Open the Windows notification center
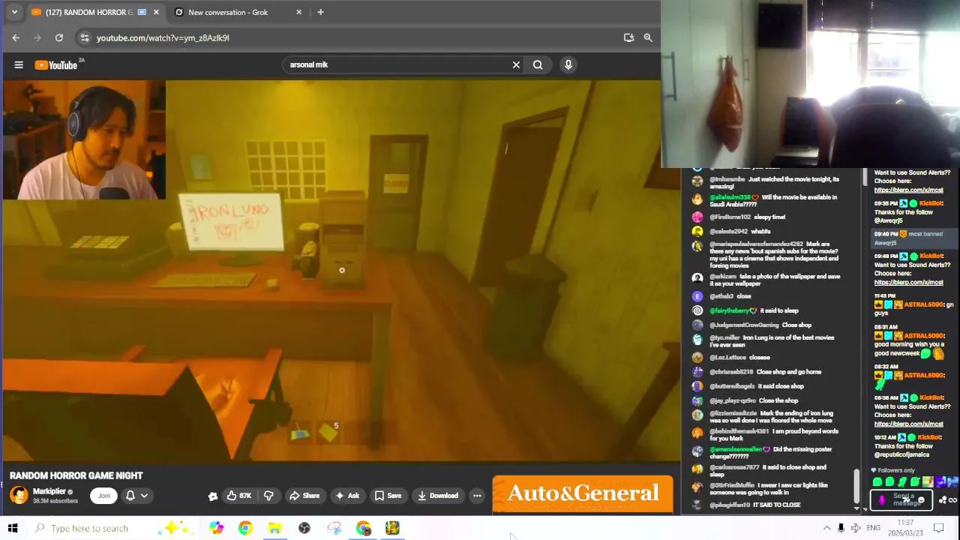 coord(938,528)
